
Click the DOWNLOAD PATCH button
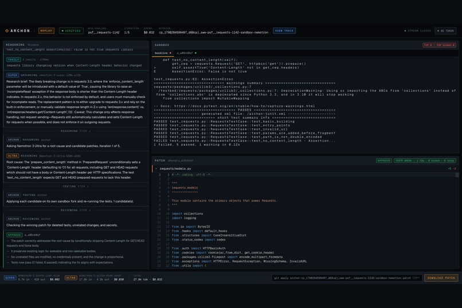point(441,278)
